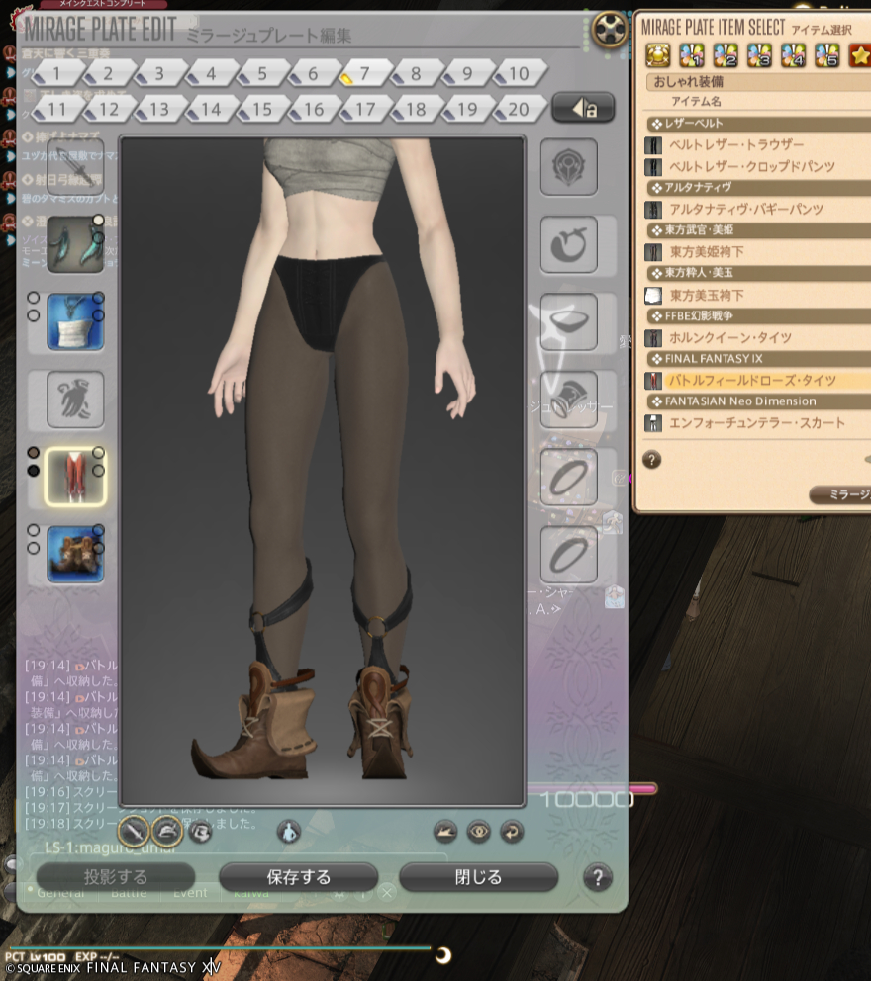
Task: Click the 保存する save button
Action: coord(298,877)
